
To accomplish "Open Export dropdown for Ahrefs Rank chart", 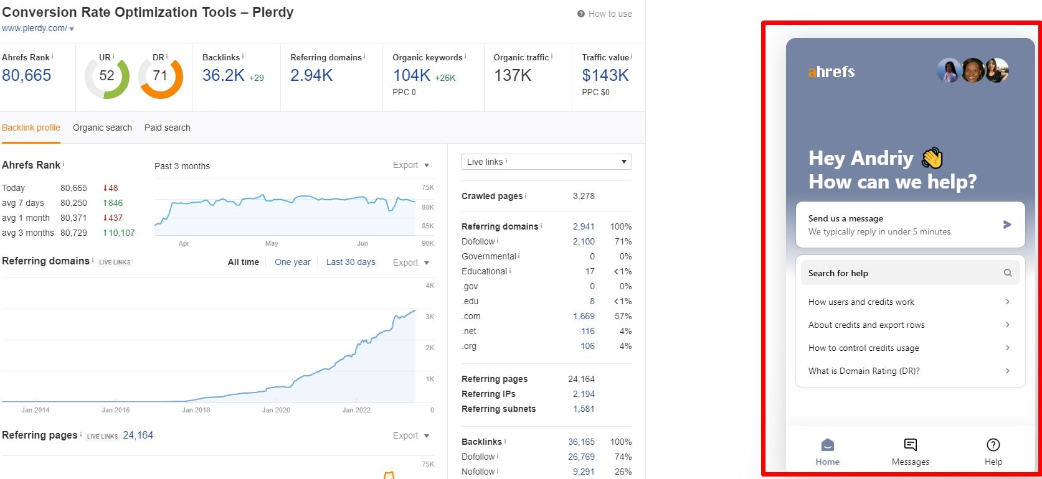I will [411, 165].
